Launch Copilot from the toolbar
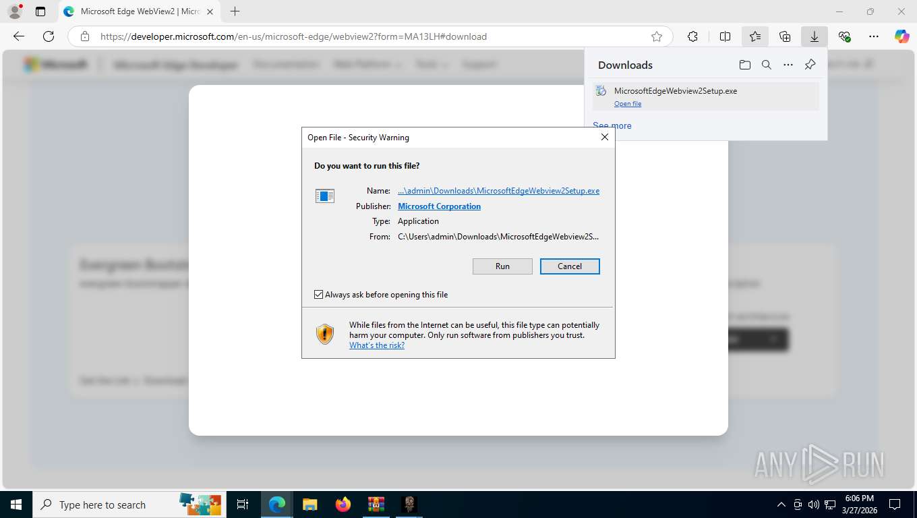The width and height of the screenshot is (917, 518). point(902,36)
